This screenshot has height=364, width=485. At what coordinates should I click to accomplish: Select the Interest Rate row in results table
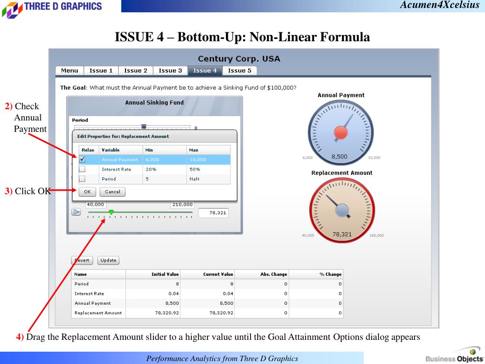[x=207, y=293]
